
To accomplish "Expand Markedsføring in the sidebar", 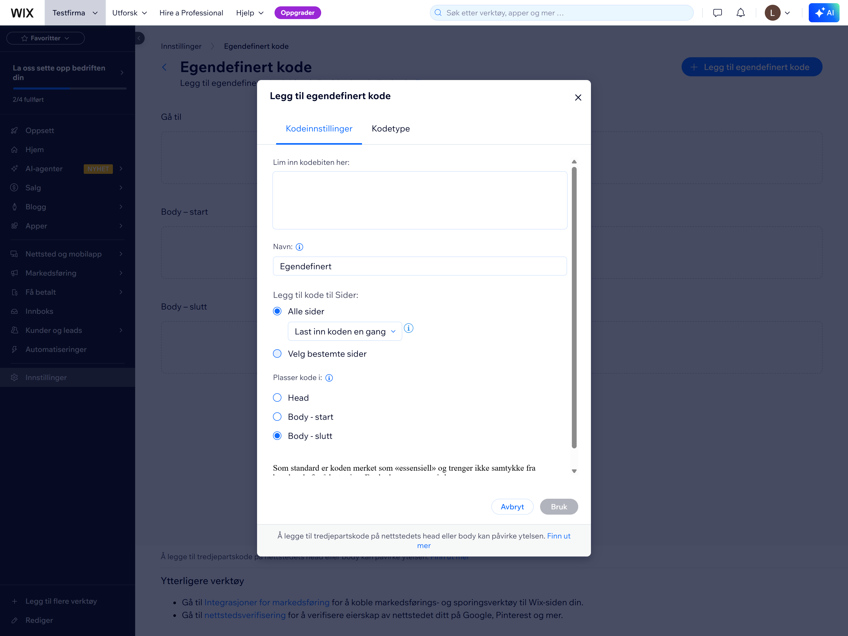I will click(68, 273).
